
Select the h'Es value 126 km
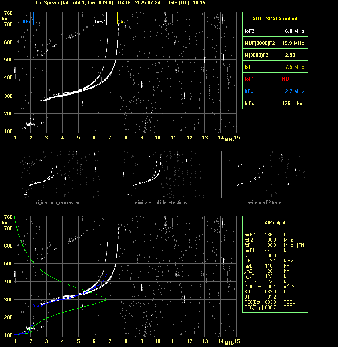point(293,103)
